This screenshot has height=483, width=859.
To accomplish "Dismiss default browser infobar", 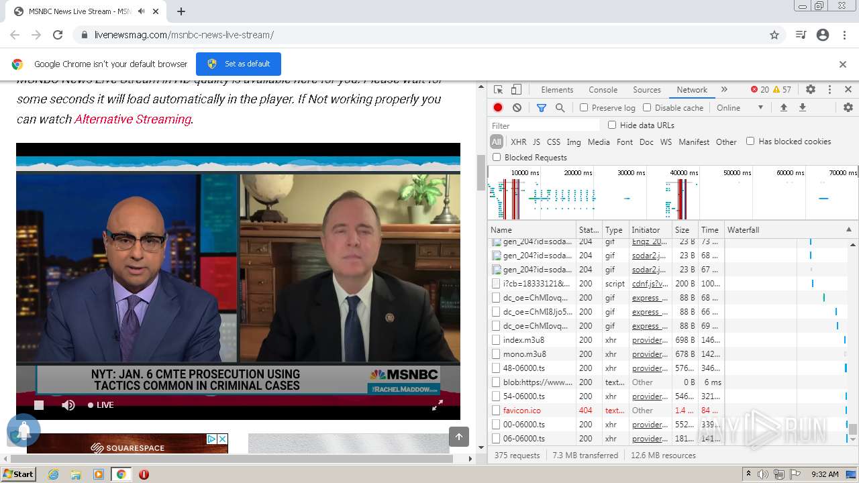I will pyautogui.click(x=843, y=64).
